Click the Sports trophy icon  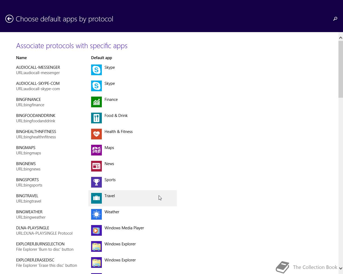tap(96, 182)
